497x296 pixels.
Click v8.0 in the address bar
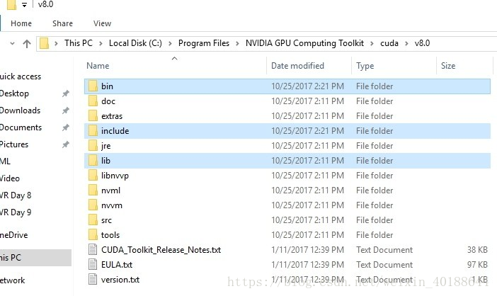[422, 43]
